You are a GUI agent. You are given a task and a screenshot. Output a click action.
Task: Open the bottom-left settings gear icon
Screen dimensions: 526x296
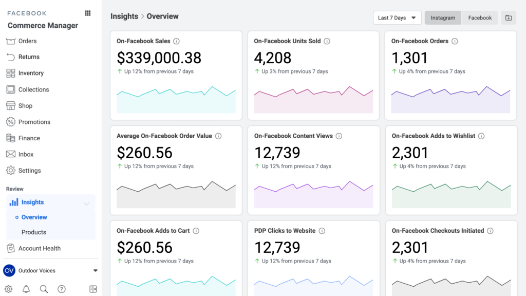pos(9,289)
